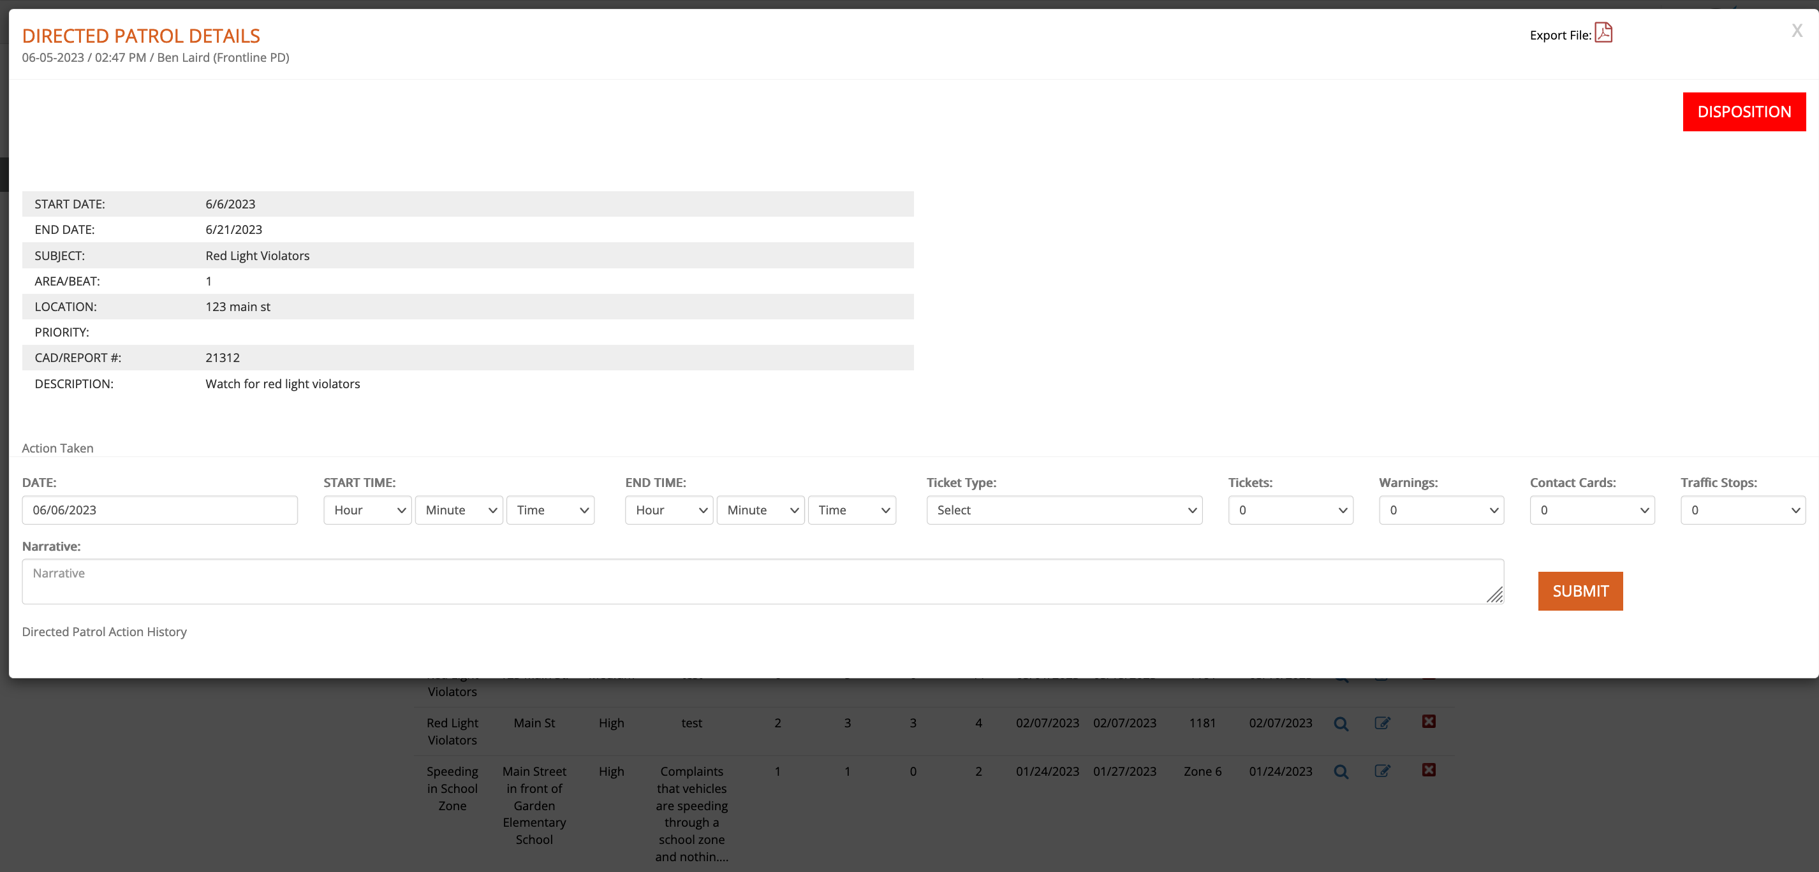Open the Contact Cards count dropdown
1819x872 pixels.
coord(1592,510)
